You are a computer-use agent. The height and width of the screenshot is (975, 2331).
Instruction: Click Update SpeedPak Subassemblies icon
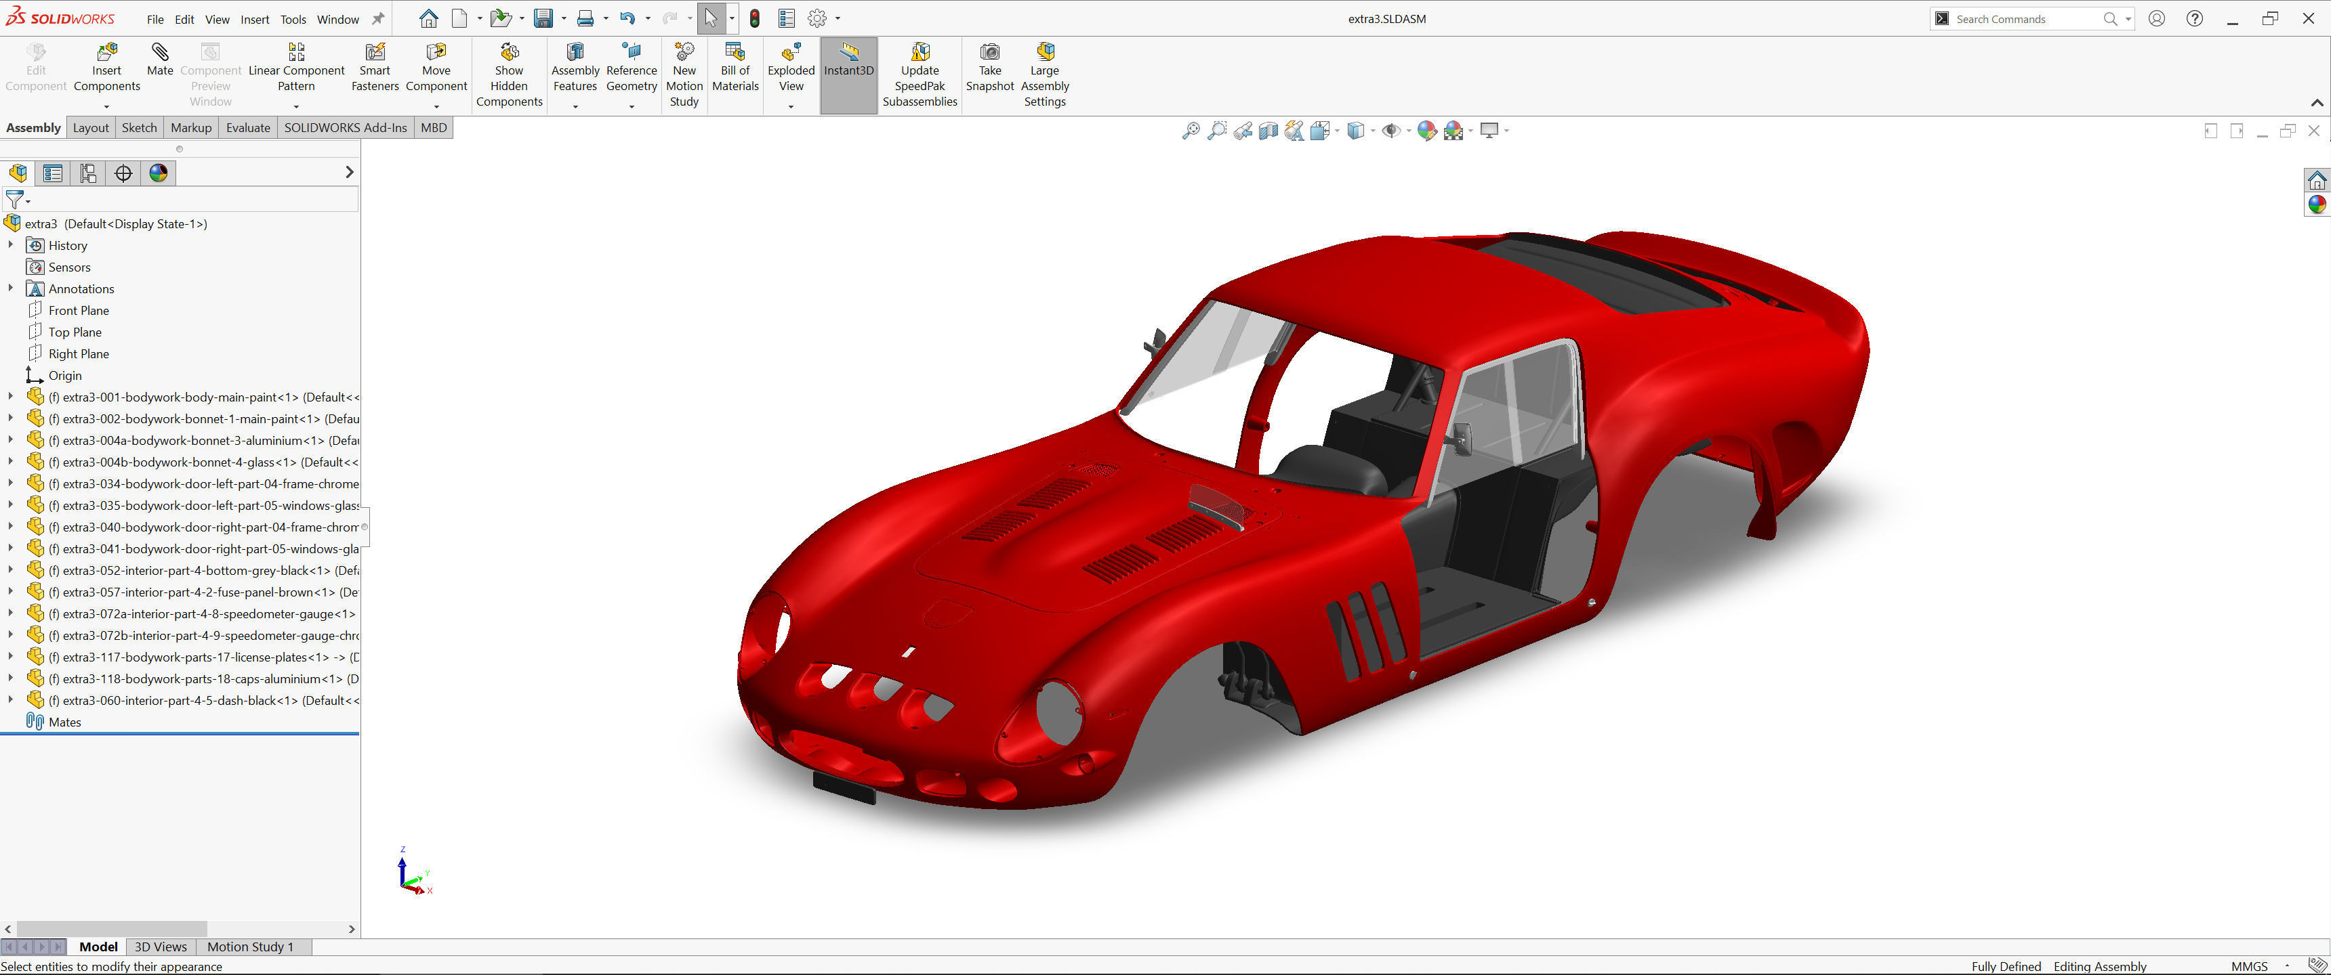point(920,51)
